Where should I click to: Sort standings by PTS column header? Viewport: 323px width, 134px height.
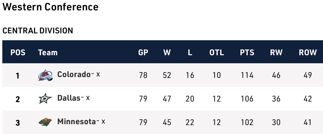click(247, 53)
